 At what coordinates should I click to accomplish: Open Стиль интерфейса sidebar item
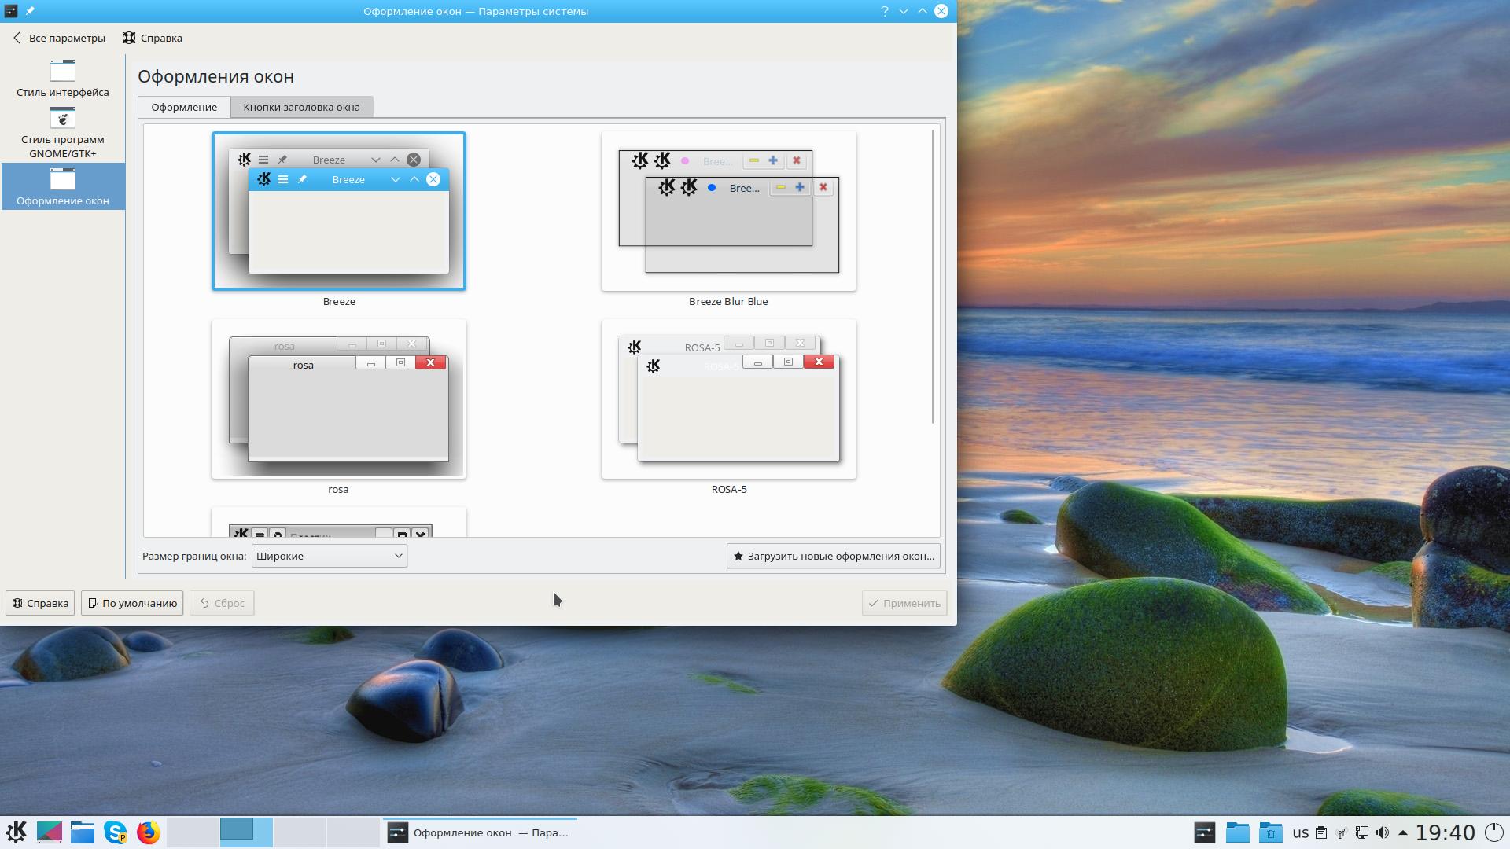[62, 79]
